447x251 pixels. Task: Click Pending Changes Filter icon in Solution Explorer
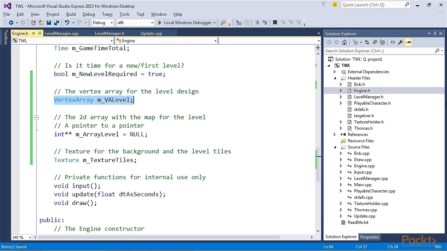356,42
